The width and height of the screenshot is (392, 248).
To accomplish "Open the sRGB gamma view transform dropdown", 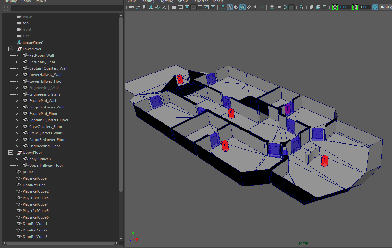I will coord(386,7).
